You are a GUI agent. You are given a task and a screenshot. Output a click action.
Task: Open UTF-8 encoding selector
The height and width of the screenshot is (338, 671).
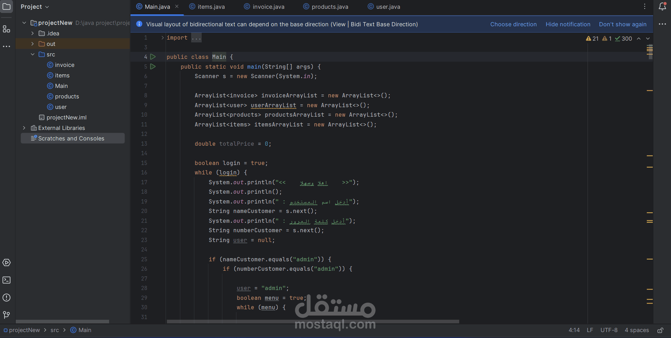pos(609,330)
